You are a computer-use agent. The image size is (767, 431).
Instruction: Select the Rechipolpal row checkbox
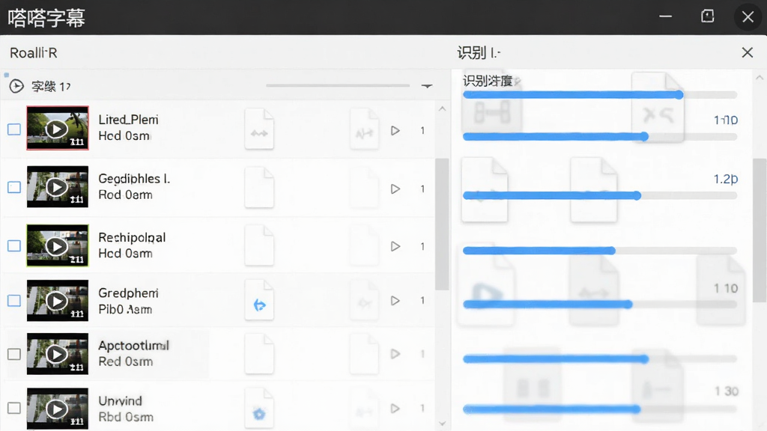(x=14, y=245)
